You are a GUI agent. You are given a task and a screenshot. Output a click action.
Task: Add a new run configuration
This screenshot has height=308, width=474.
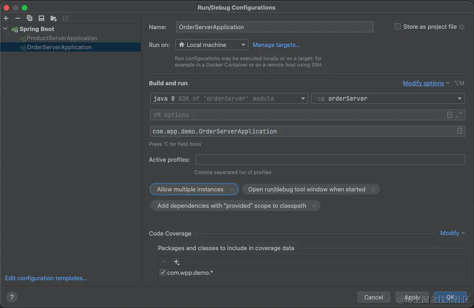tap(6, 18)
